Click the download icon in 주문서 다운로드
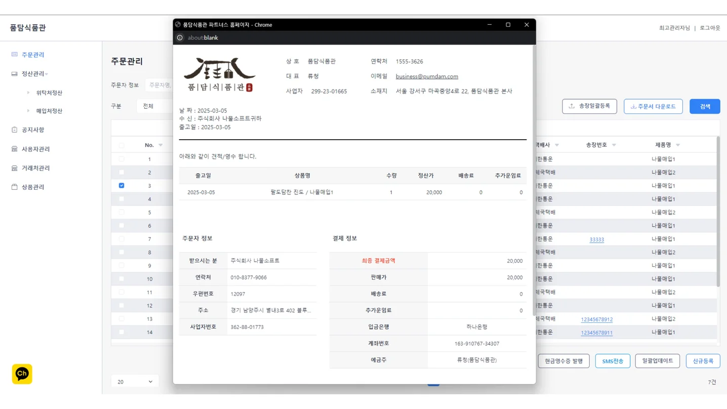Viewport: 727px width, 409px height. pos(633,107)
